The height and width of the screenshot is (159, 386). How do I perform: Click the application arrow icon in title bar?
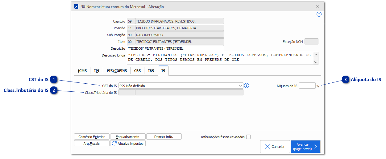[x=76, y=6]
